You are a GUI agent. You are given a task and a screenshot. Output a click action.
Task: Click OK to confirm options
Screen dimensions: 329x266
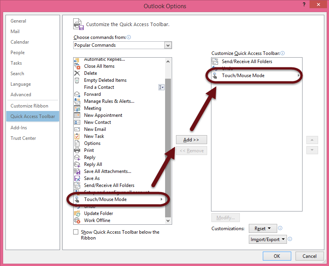277,256
